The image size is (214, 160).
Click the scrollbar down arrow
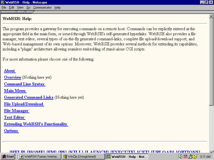click(211, 152)
